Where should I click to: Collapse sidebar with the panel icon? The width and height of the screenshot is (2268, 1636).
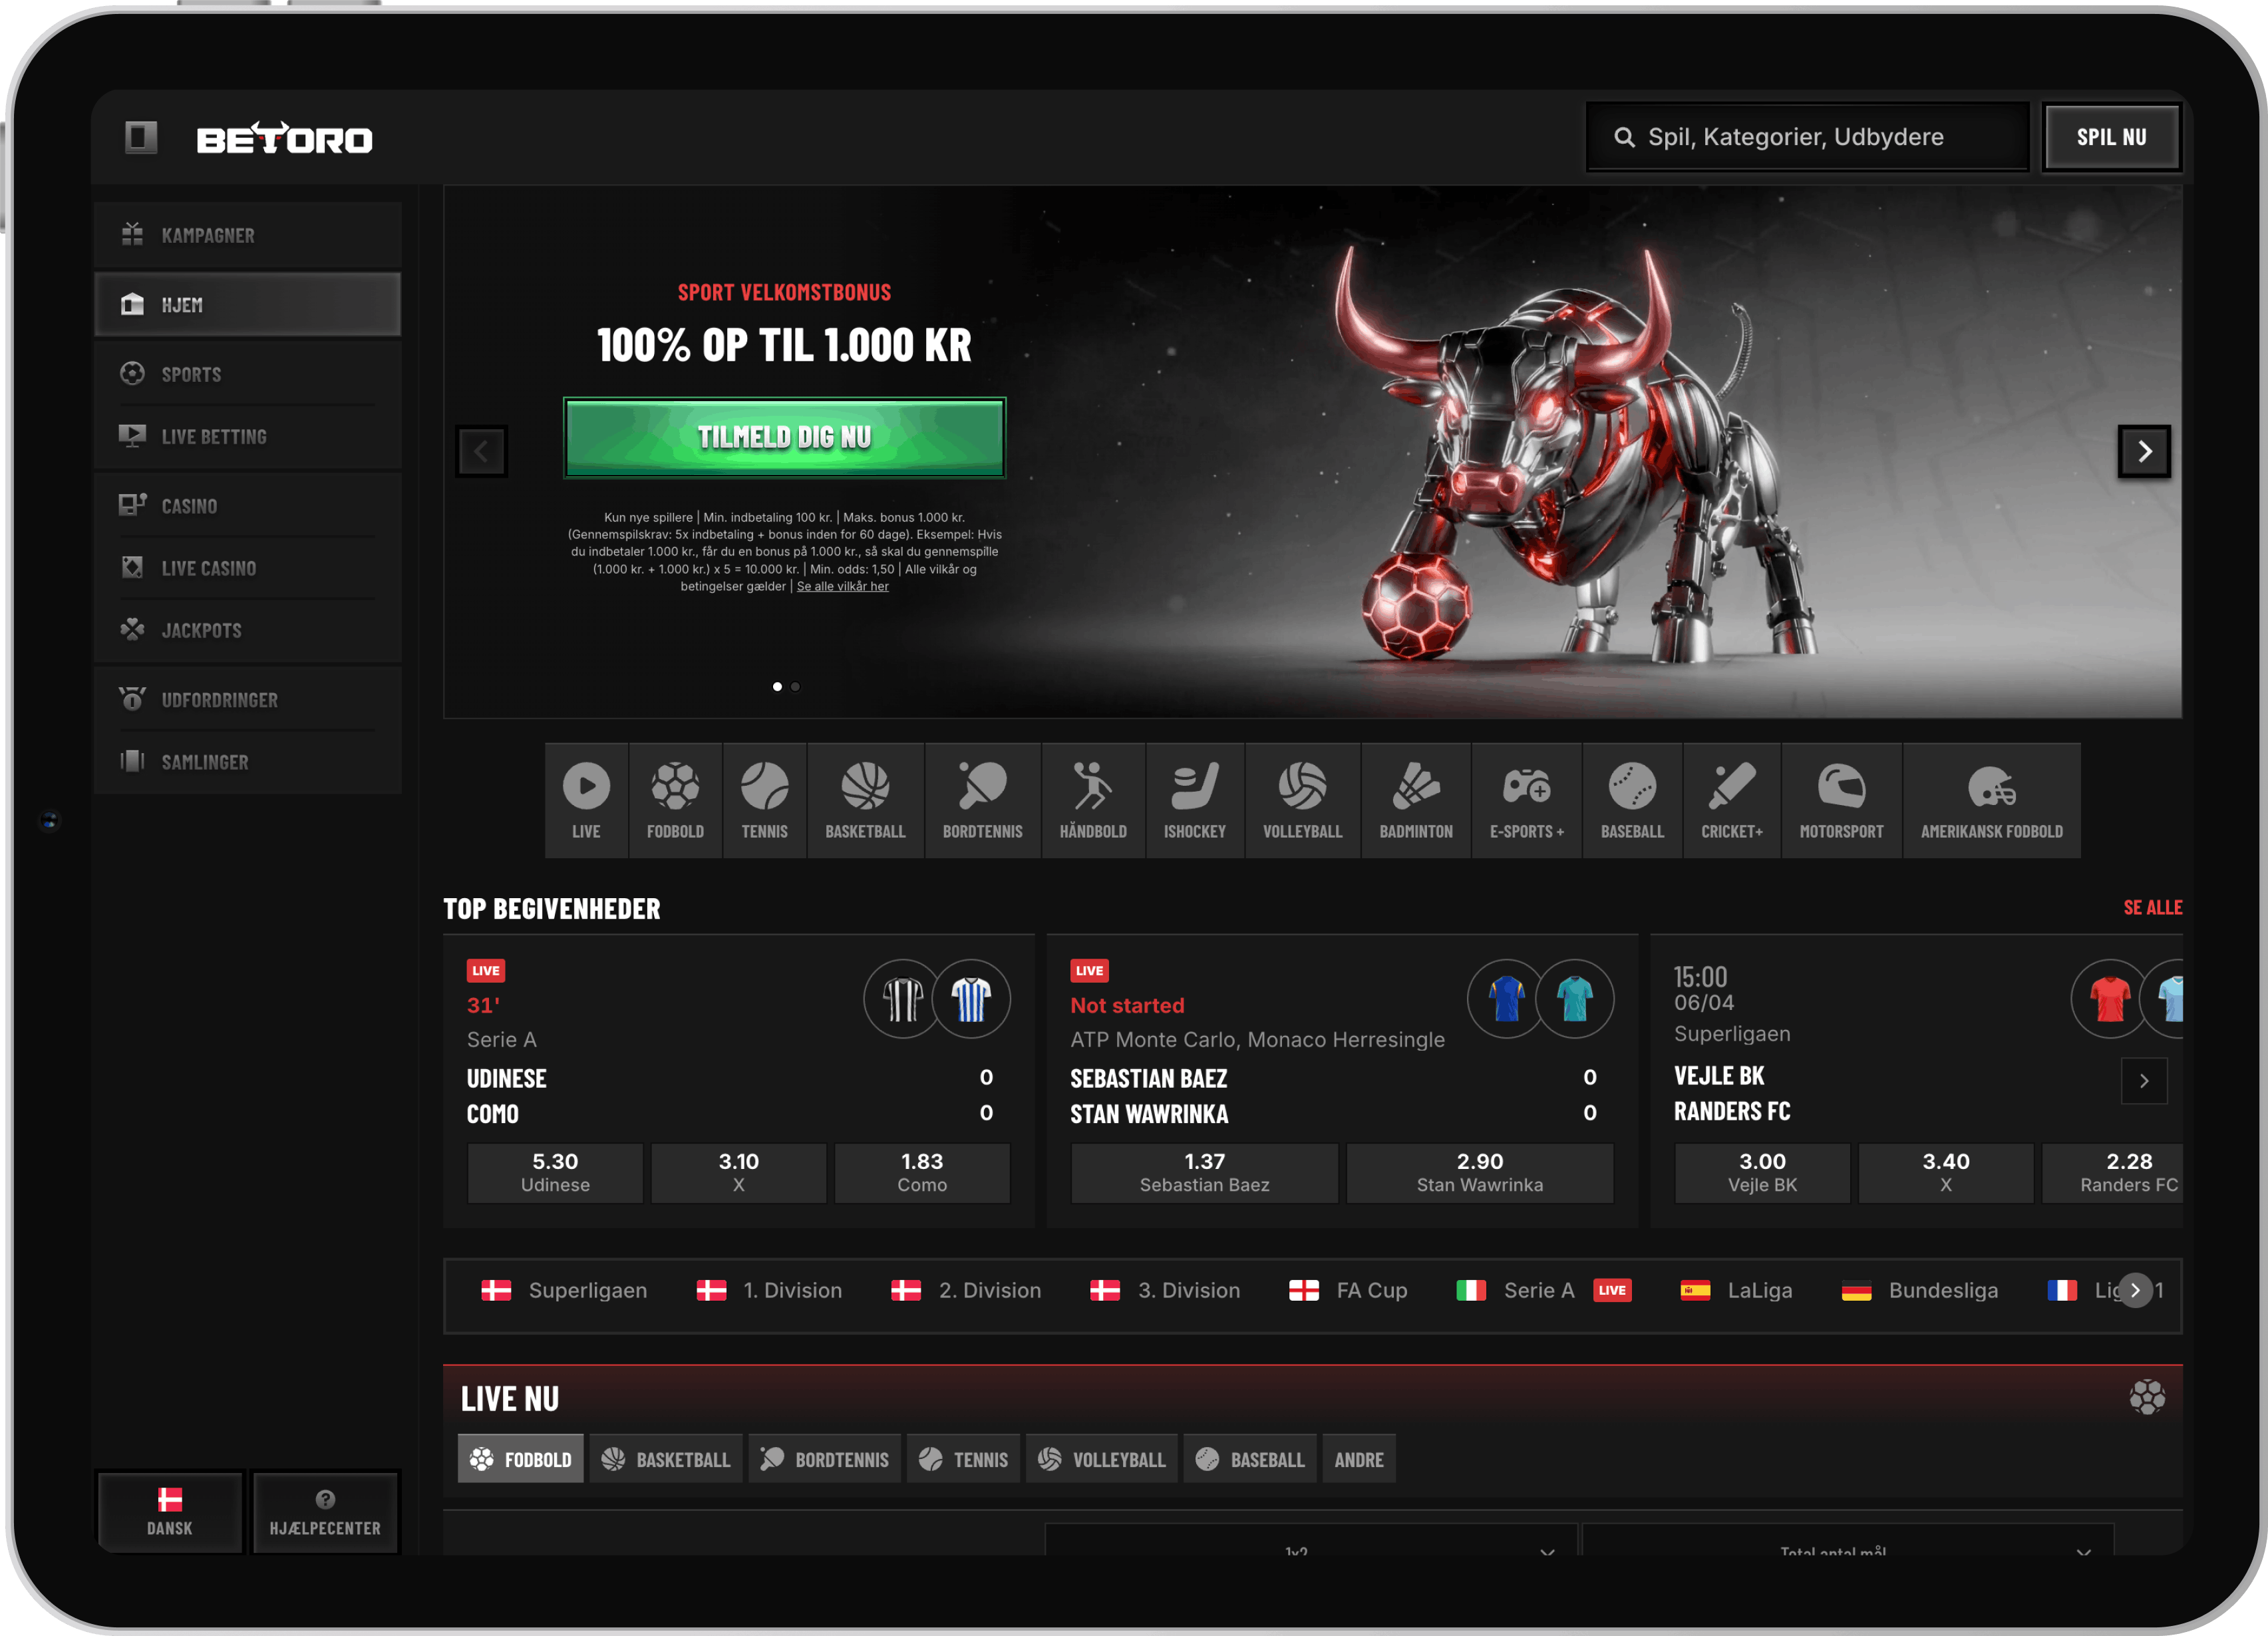[x=141, y=137]
